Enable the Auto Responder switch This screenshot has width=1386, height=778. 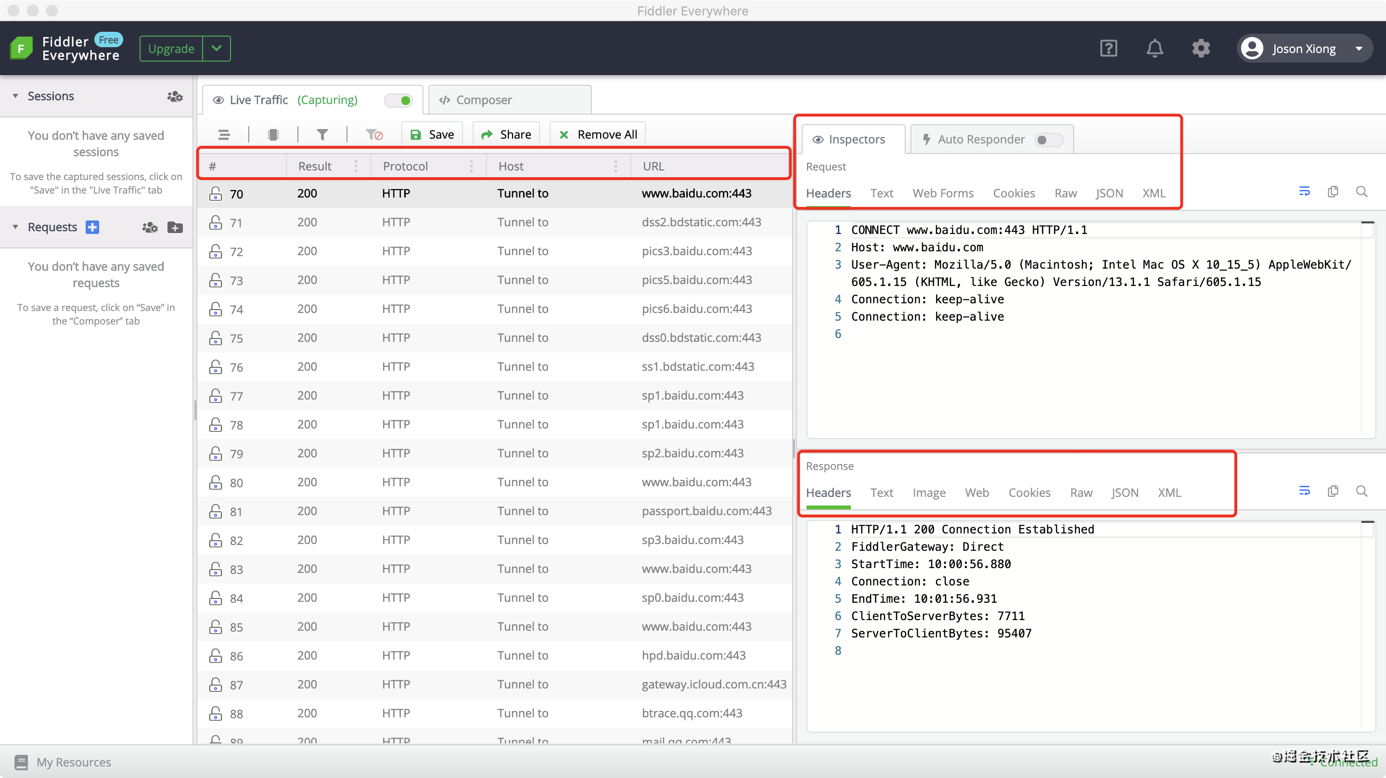[1049, 140]
